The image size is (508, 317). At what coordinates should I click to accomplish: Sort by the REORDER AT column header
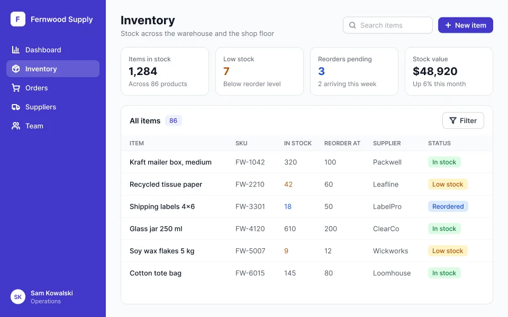point(342,143)
